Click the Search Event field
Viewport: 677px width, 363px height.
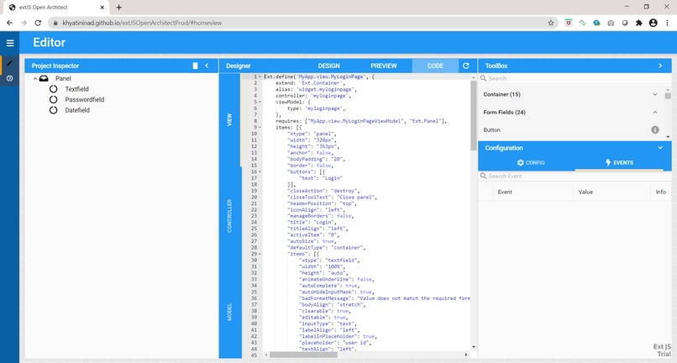pyautogui.click(x=575, y=176)
